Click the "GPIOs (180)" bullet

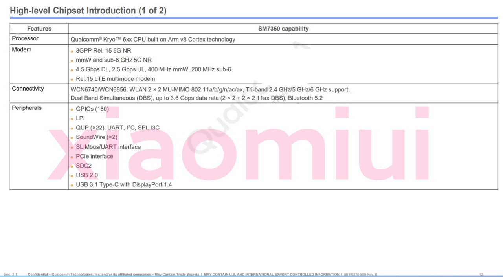click(92, 109)
